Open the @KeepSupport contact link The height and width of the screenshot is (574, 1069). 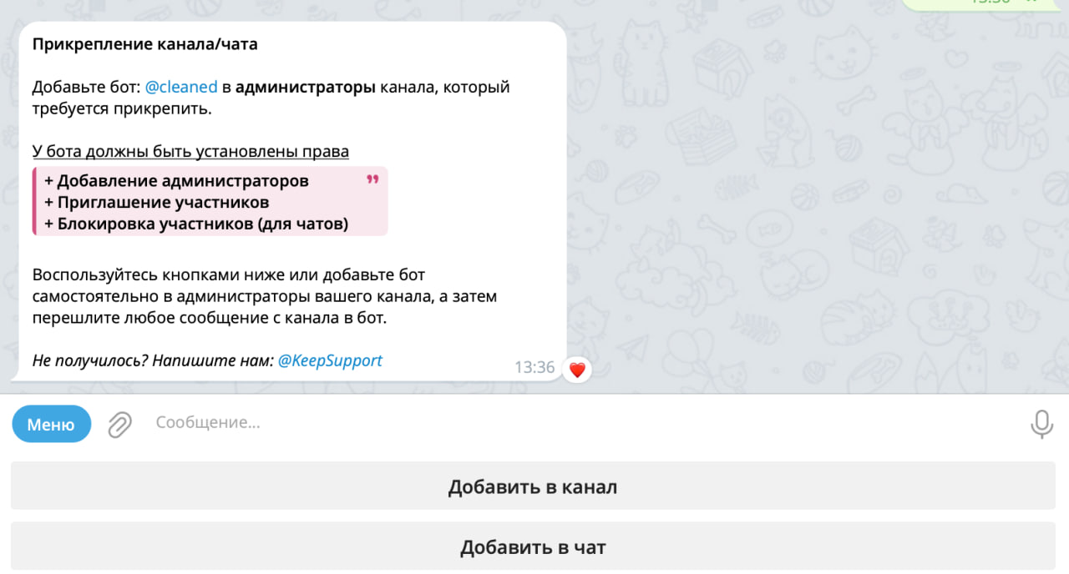point(330,360)
